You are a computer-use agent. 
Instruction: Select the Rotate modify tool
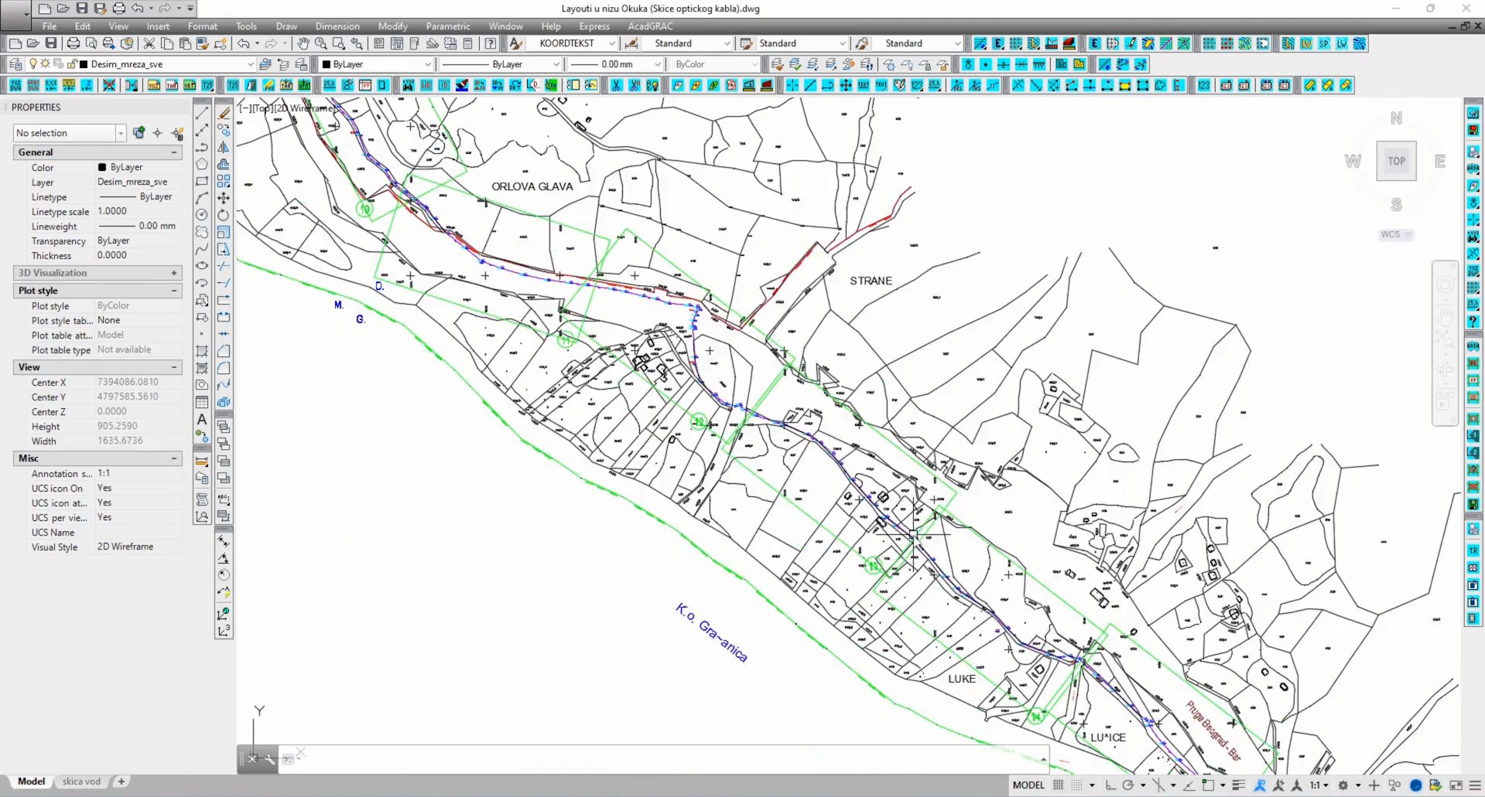(x=224, y=215)
